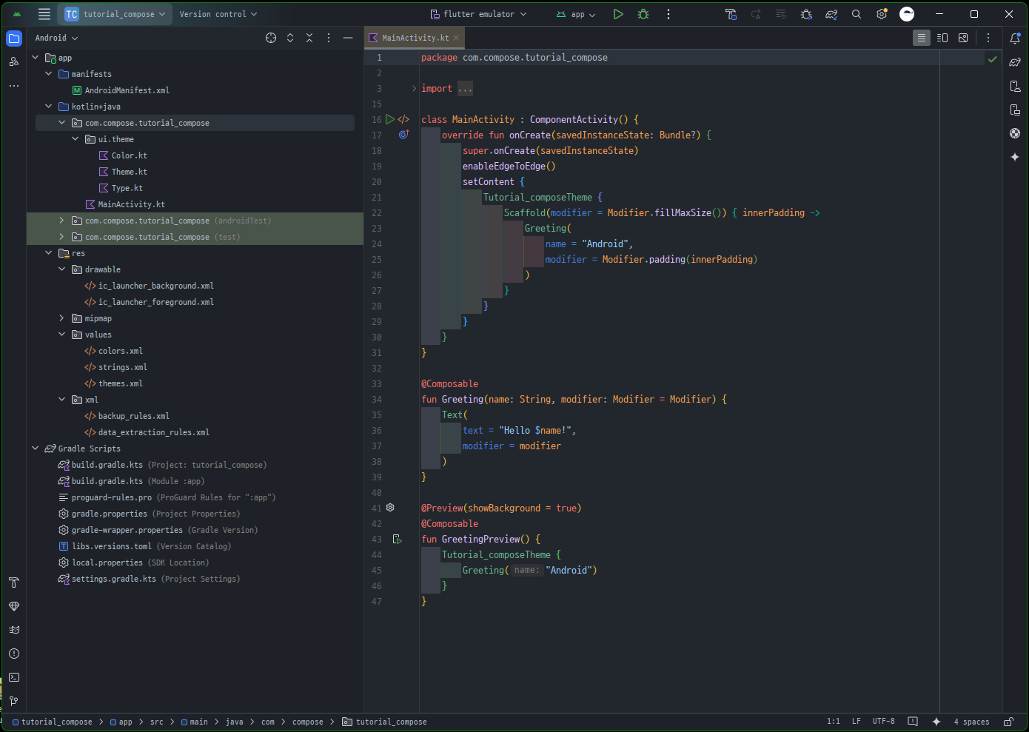Open Notifications bell in right sidebar
The image size is (1029, 732).
1015,38
